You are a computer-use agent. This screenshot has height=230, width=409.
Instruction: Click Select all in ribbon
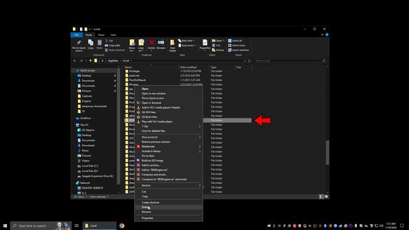[x=235, y=41]
